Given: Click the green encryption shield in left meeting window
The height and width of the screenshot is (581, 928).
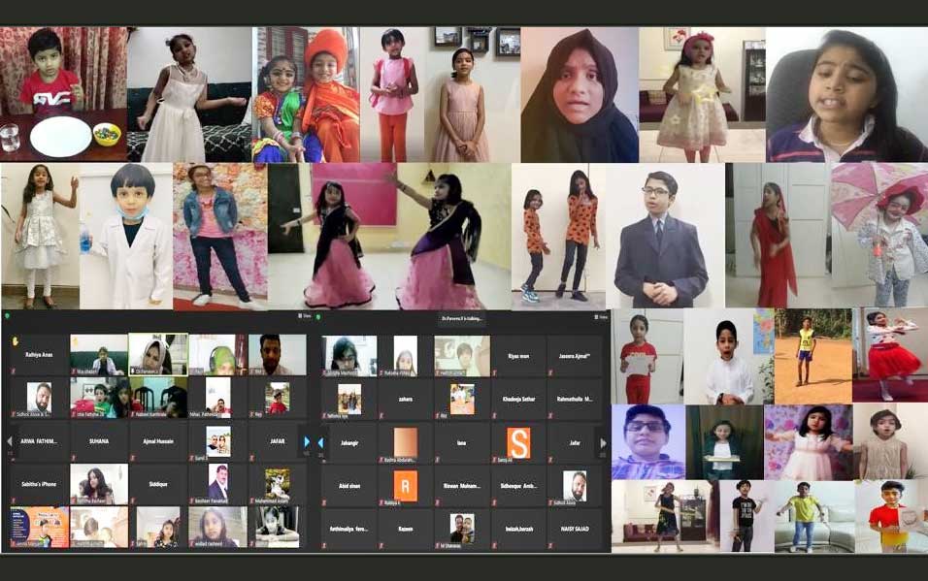Looking at the screenshot, I should [x=7, y=316].
